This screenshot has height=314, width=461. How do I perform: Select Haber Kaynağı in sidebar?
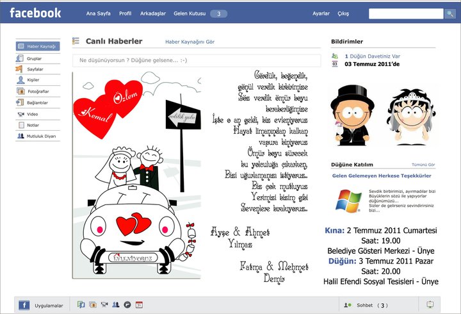pyautogui.click(x=38, y=46)
